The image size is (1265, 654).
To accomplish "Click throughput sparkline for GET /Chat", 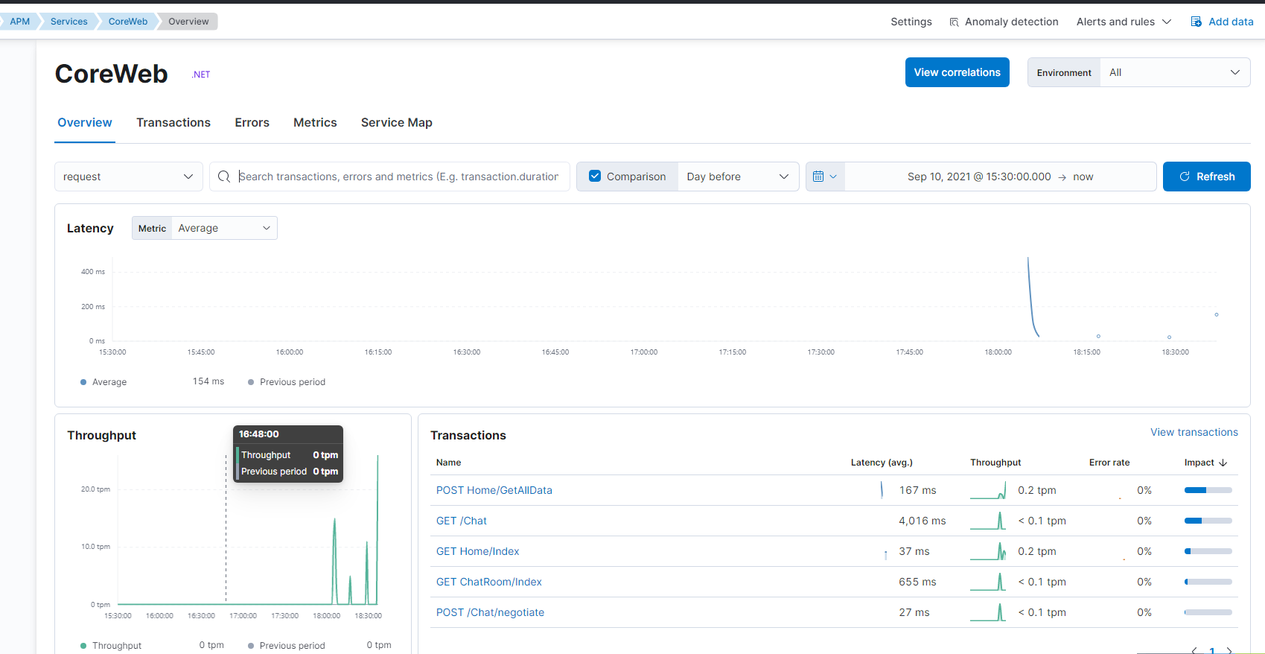I will tap(988, 521).
